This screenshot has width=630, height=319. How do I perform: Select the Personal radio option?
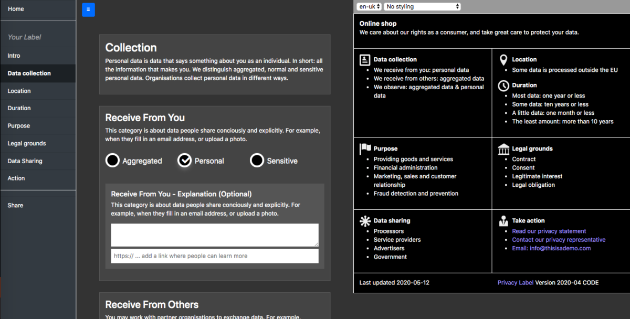pyautogui.click(x=184, y=161)
